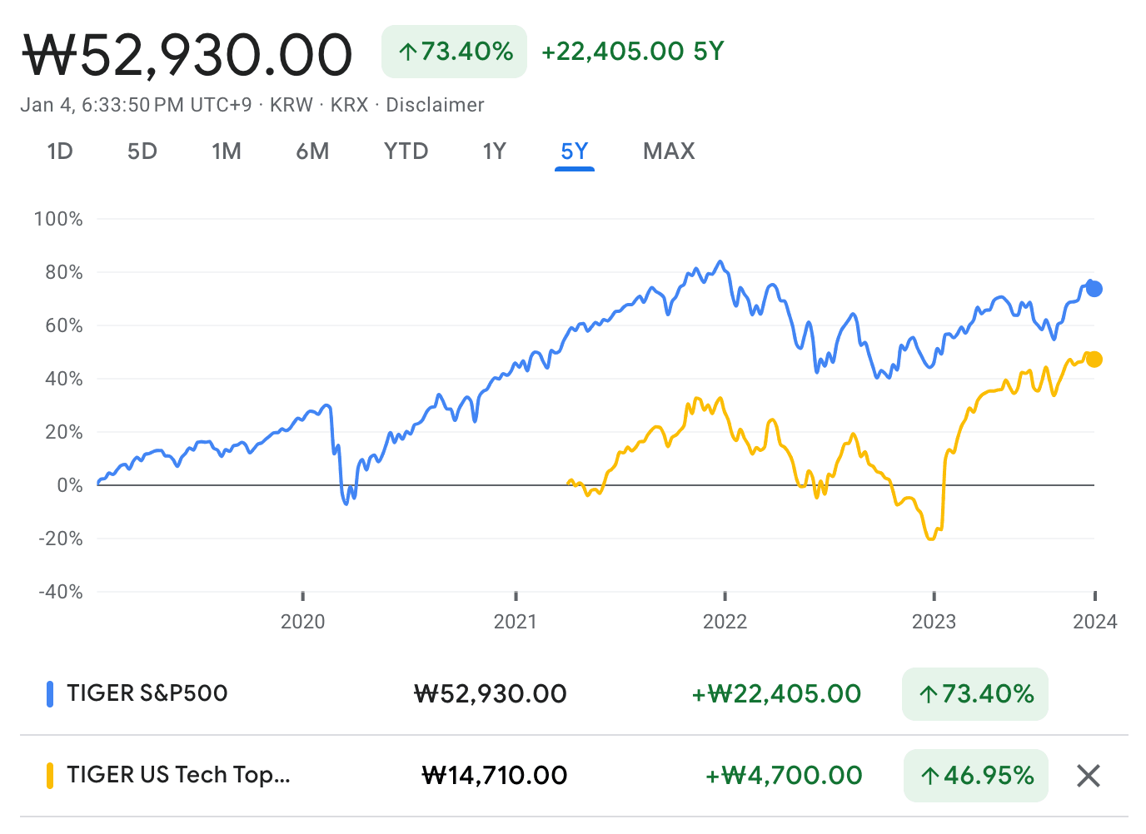Click the green 73.40% badge near price

[x=454, y=52]
